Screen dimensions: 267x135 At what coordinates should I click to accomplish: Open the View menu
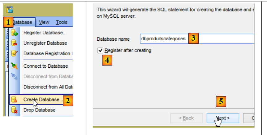click(44, 22)
